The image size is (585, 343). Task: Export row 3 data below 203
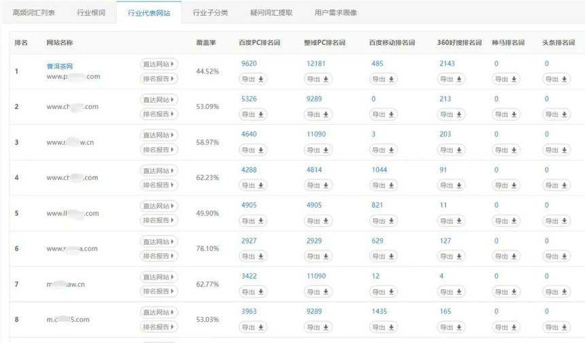[451, 150]
